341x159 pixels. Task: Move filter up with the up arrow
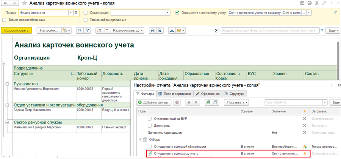click(x=189, y=102)
